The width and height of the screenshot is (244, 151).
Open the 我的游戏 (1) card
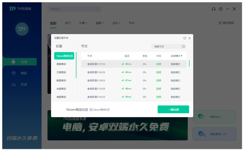(x=214, y=134)
